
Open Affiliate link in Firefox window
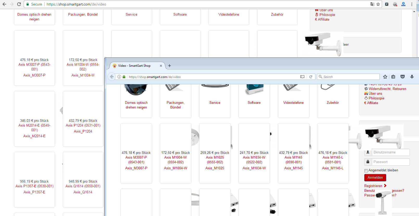372,103
